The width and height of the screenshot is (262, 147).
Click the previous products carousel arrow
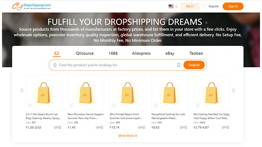(22, 90)
